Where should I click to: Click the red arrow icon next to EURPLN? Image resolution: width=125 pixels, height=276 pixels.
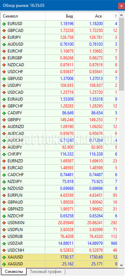[4, 196]
